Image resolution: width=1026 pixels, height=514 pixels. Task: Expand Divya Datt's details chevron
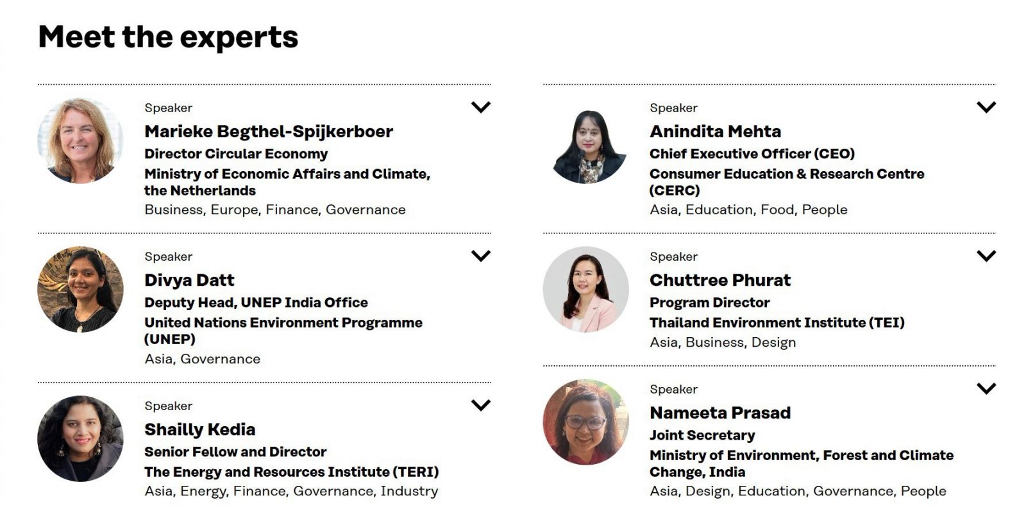pos(480,256)
